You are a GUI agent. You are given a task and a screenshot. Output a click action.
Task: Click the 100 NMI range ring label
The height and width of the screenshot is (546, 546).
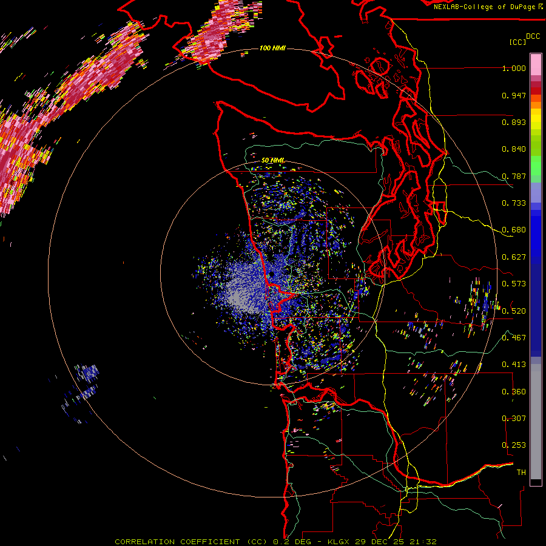tap(272, 48)
